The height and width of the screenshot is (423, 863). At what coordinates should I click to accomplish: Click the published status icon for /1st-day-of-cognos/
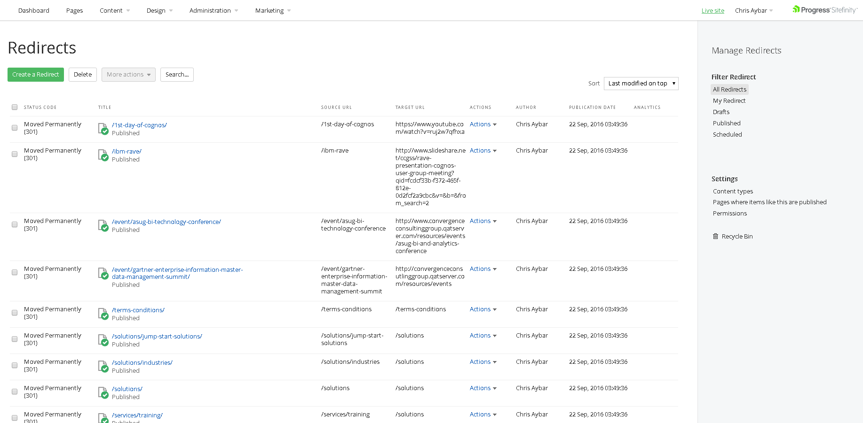tap(103, 129)
